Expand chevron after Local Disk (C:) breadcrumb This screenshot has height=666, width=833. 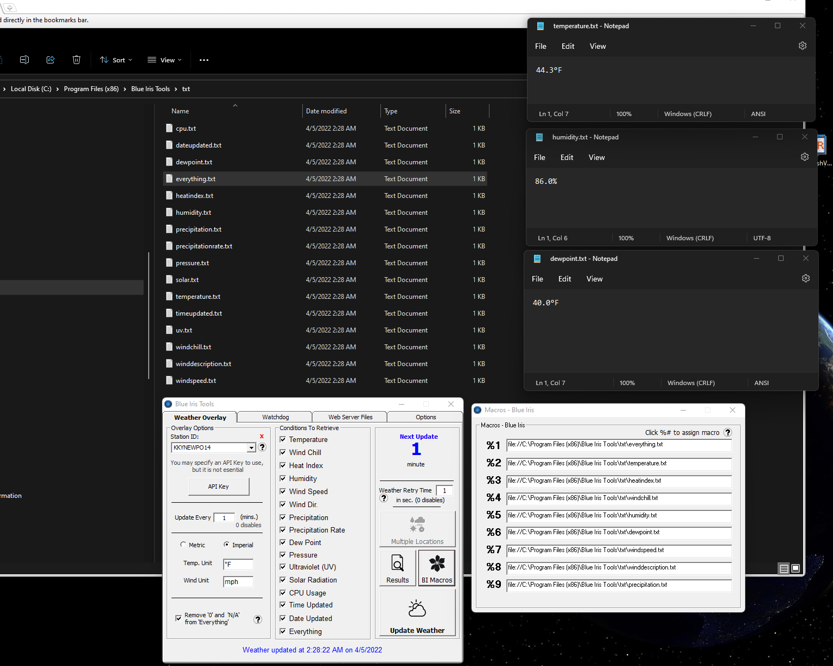click(58, 89)
